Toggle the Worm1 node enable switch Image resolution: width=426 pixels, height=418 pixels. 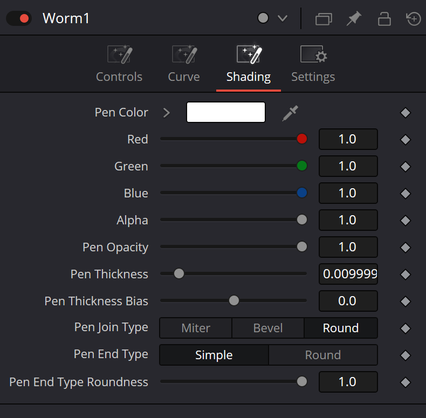point(19,18)
